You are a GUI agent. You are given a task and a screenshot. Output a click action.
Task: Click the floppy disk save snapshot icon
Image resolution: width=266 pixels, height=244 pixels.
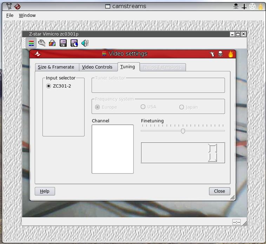tap(63, 43)
